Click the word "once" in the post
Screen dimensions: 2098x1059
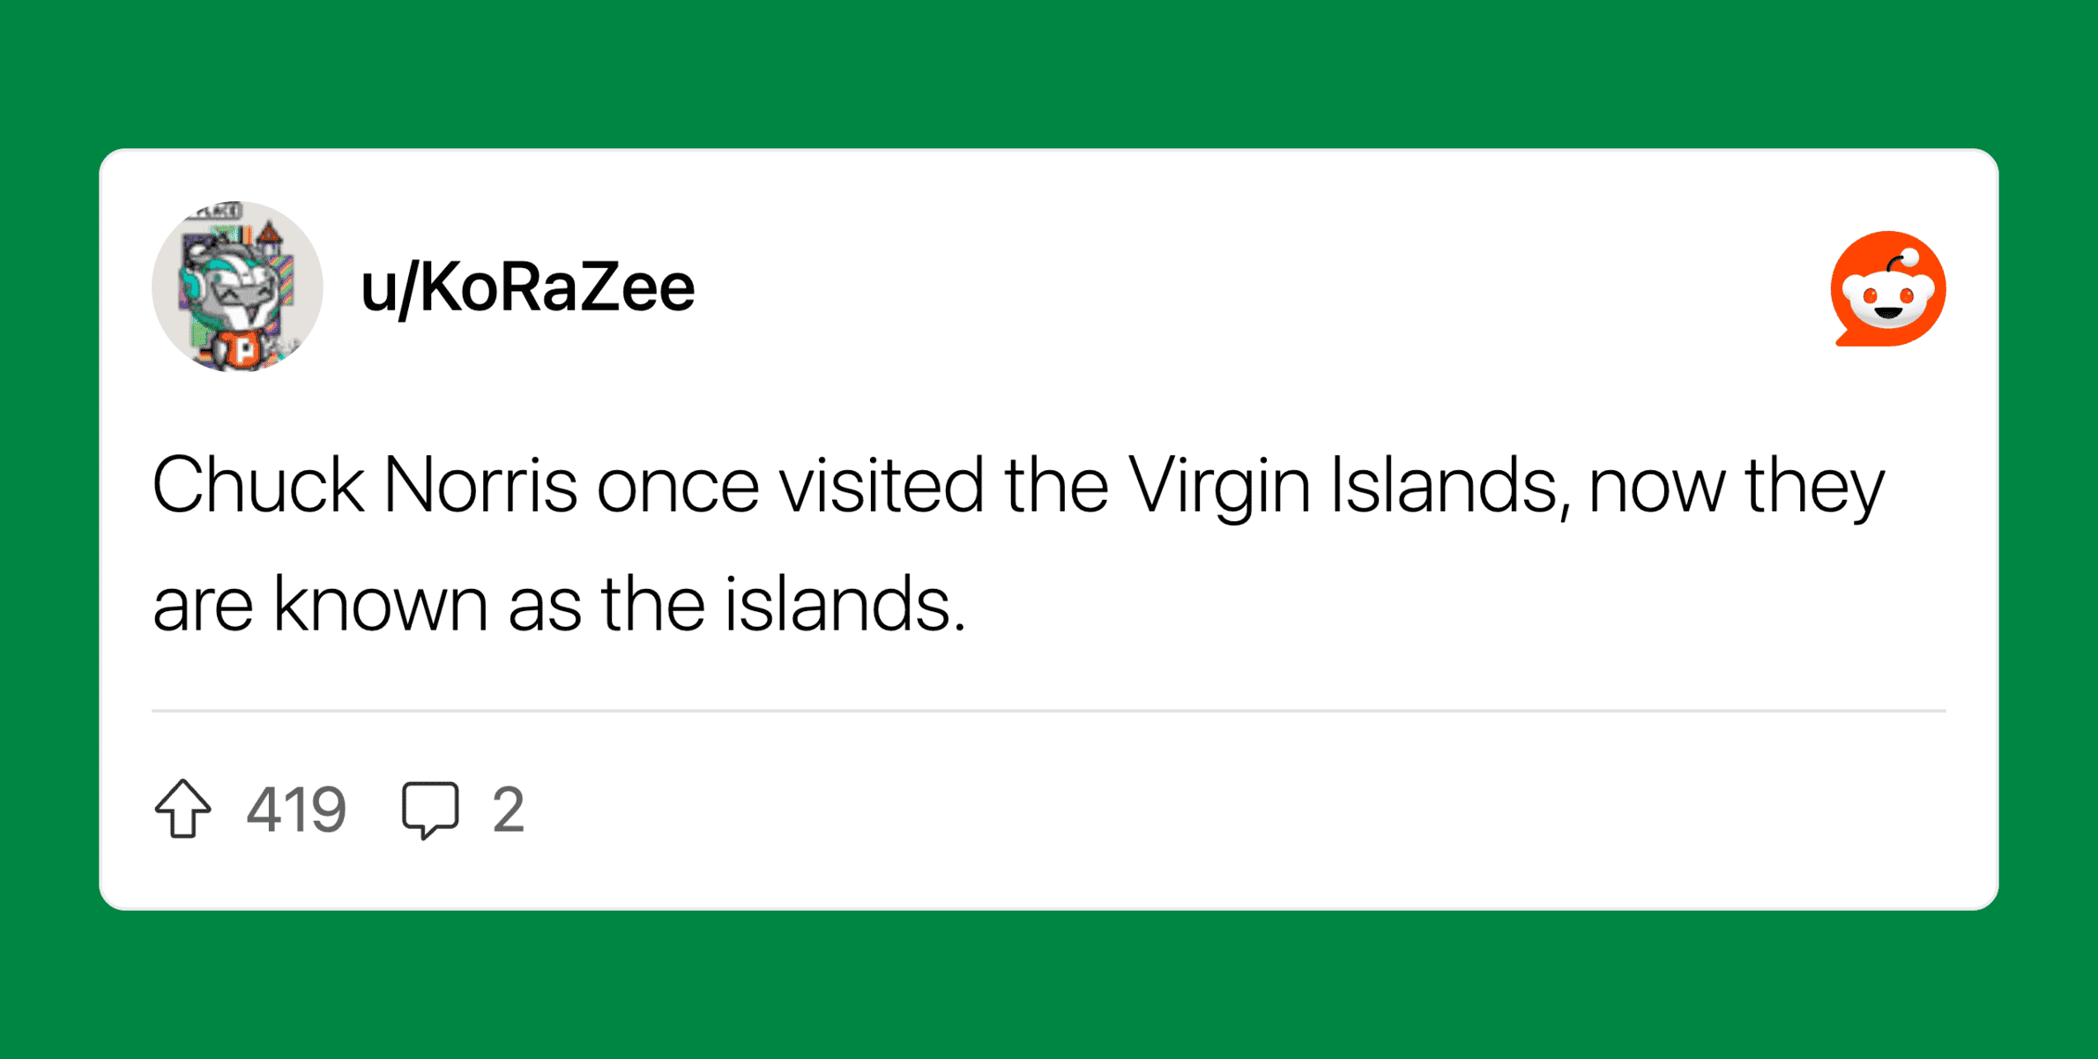677,486
